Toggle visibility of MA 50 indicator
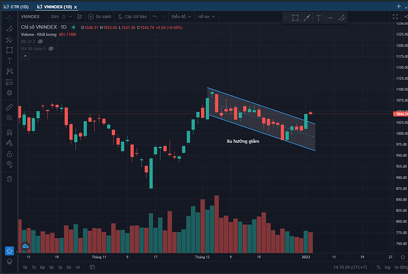 click(52, 49)
